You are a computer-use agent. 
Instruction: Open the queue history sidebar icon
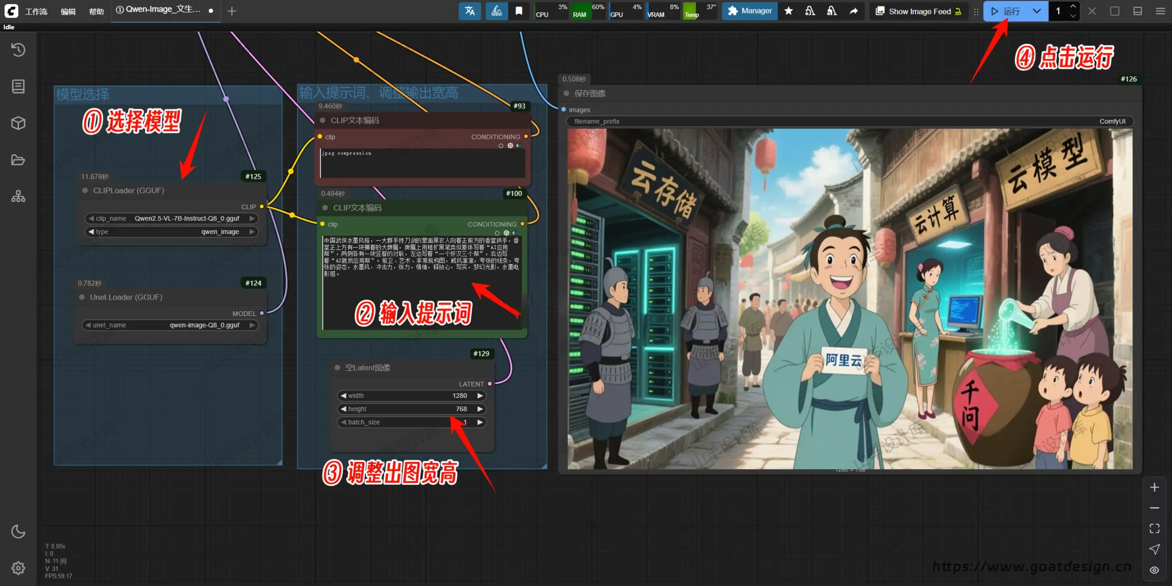(x=18, y=50)
